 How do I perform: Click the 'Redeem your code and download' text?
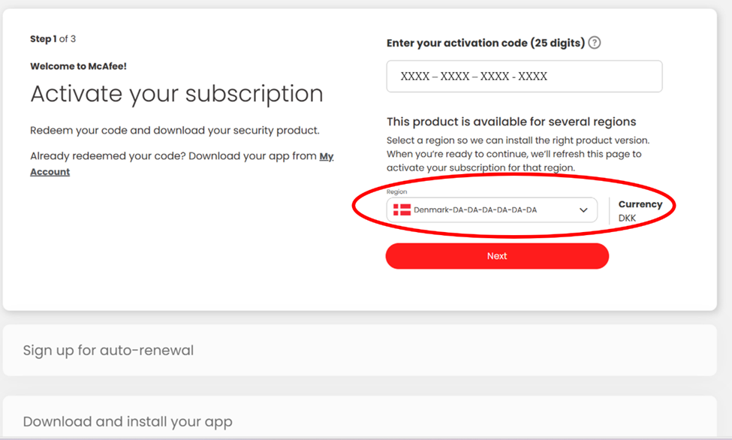click(174, 131)
